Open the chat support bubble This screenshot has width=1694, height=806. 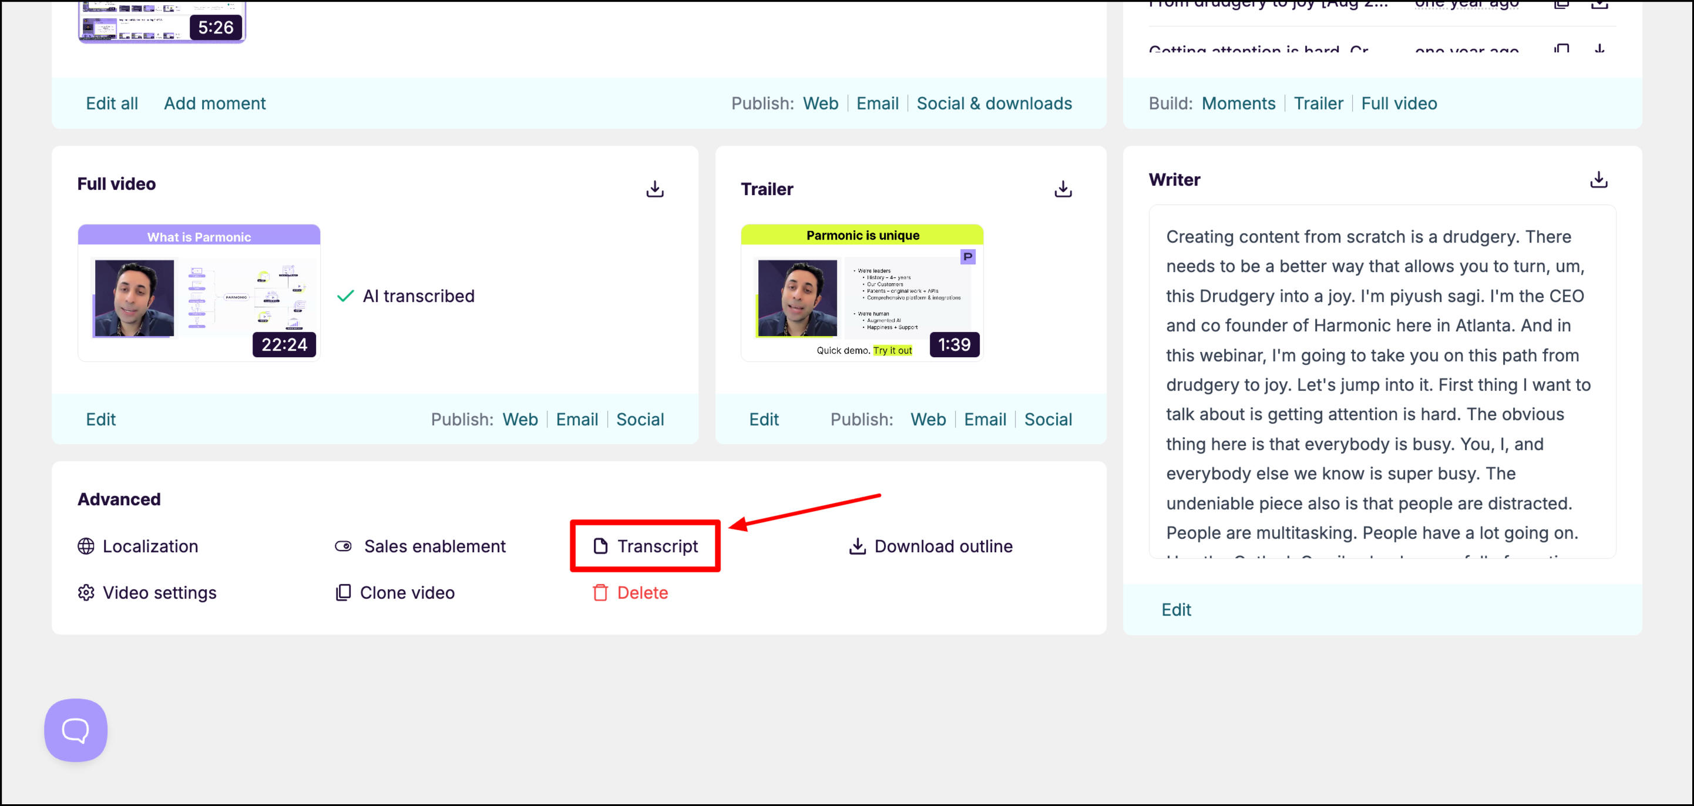(76, 730)
